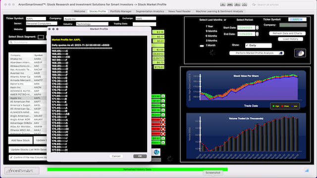Select the 9 Months period option
This screenshot has height=178, width=317.
(x=211, y=31)
